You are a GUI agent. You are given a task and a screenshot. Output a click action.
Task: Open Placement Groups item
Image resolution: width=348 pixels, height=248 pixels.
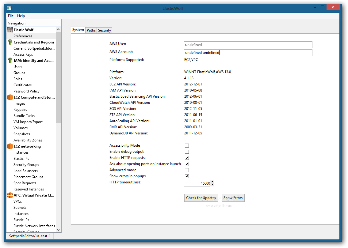(29, 177)
